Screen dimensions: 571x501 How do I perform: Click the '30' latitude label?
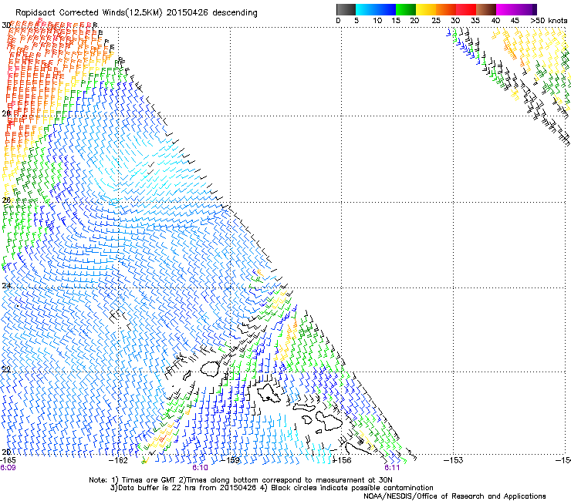point(6,25)
